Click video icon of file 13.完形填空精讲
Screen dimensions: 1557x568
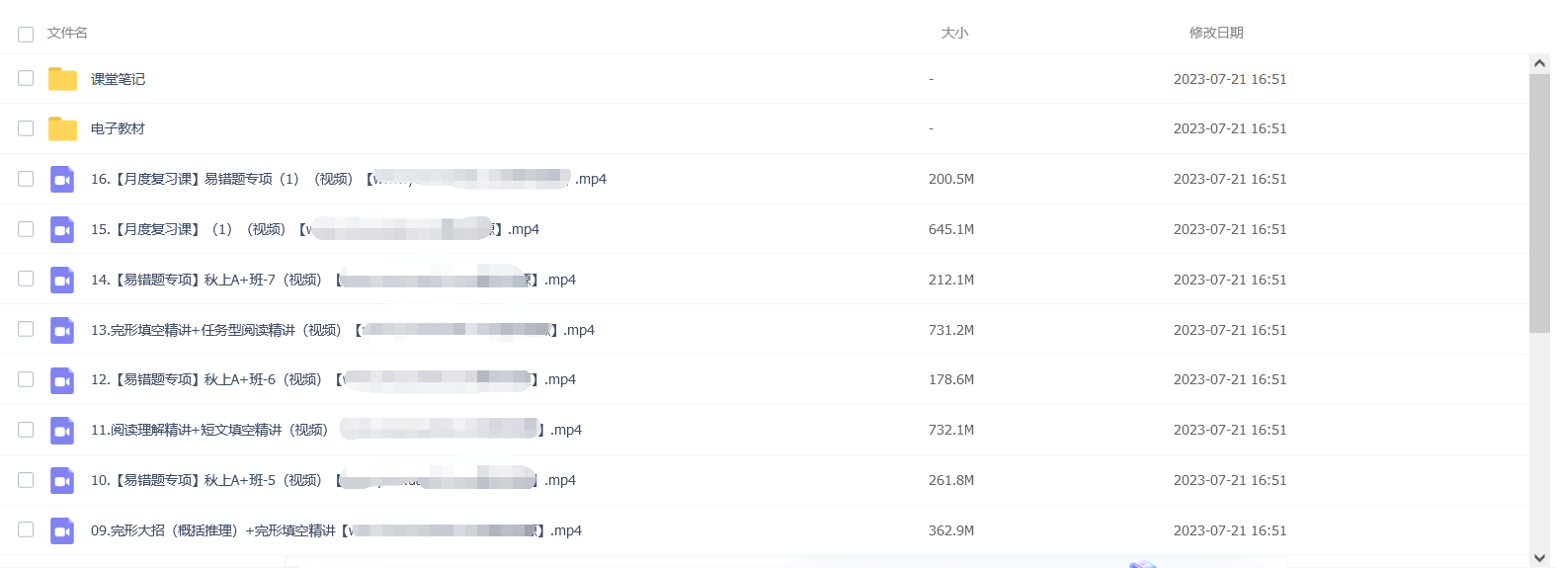click(62, 330)
